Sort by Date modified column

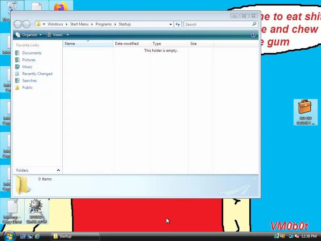132,43
